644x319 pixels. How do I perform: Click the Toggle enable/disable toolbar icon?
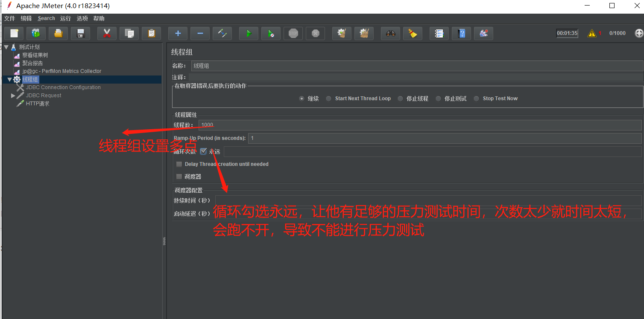pyautogui.click(x=222, y=33)
